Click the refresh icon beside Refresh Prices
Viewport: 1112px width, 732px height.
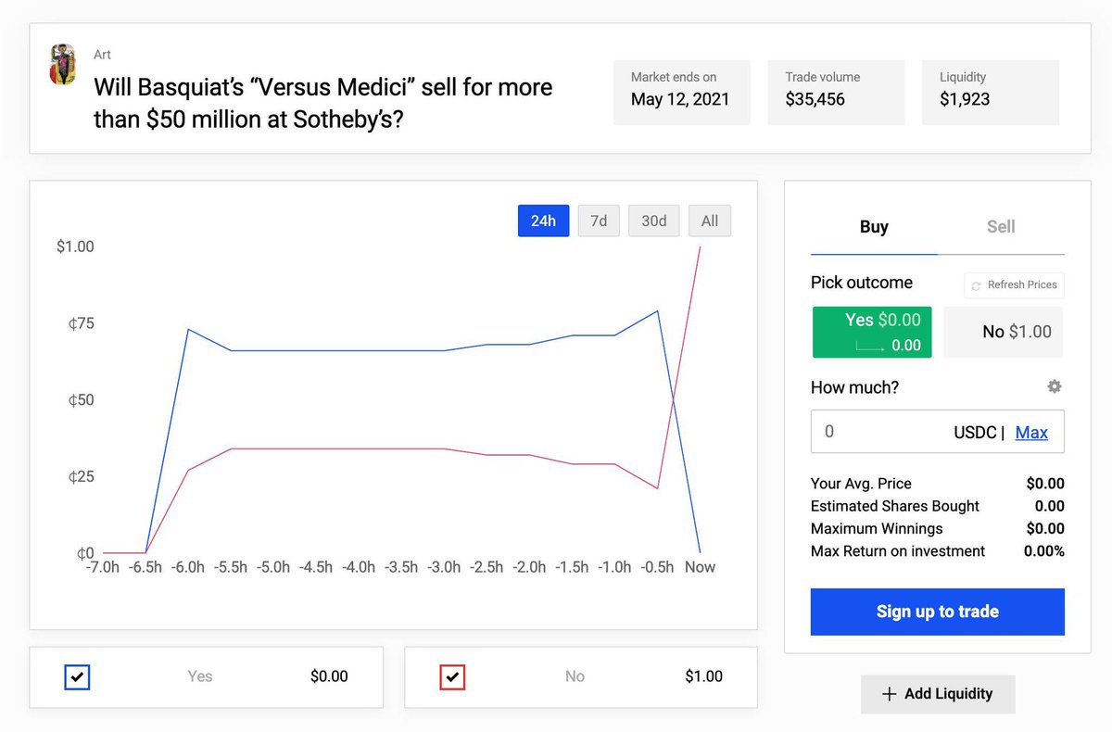[x=976, y=285]
